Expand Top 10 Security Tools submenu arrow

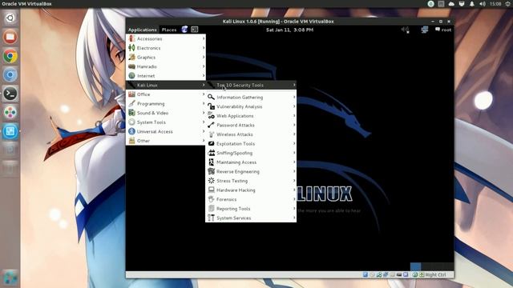pos(294,85)
